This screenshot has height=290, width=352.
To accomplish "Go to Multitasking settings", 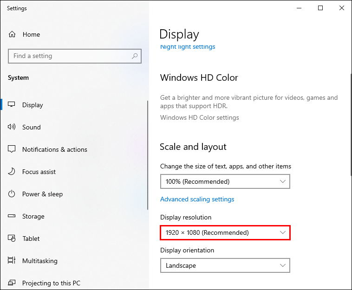I will [x=39, y=261].
